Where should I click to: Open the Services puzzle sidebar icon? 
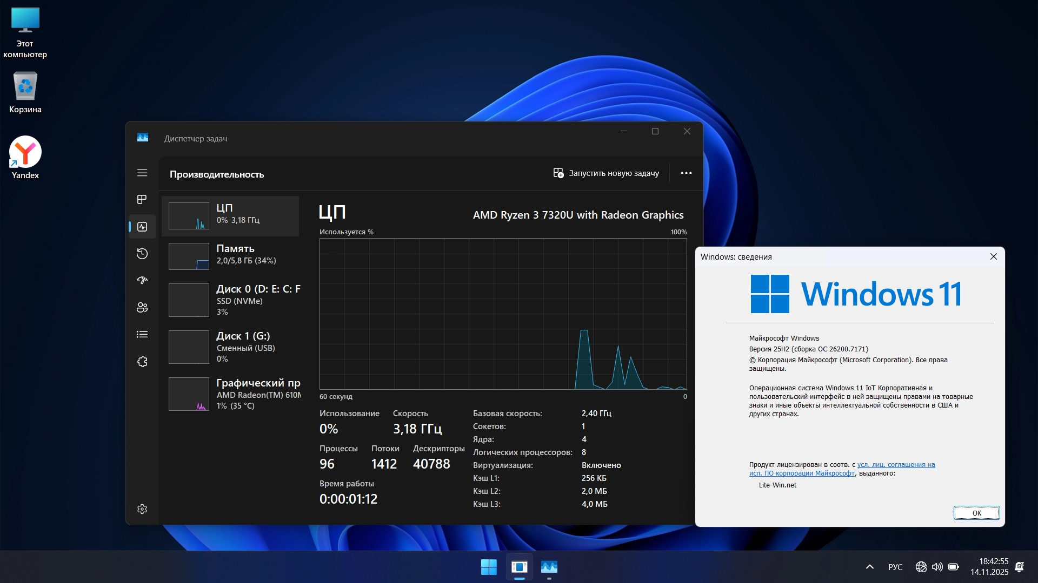142,362
